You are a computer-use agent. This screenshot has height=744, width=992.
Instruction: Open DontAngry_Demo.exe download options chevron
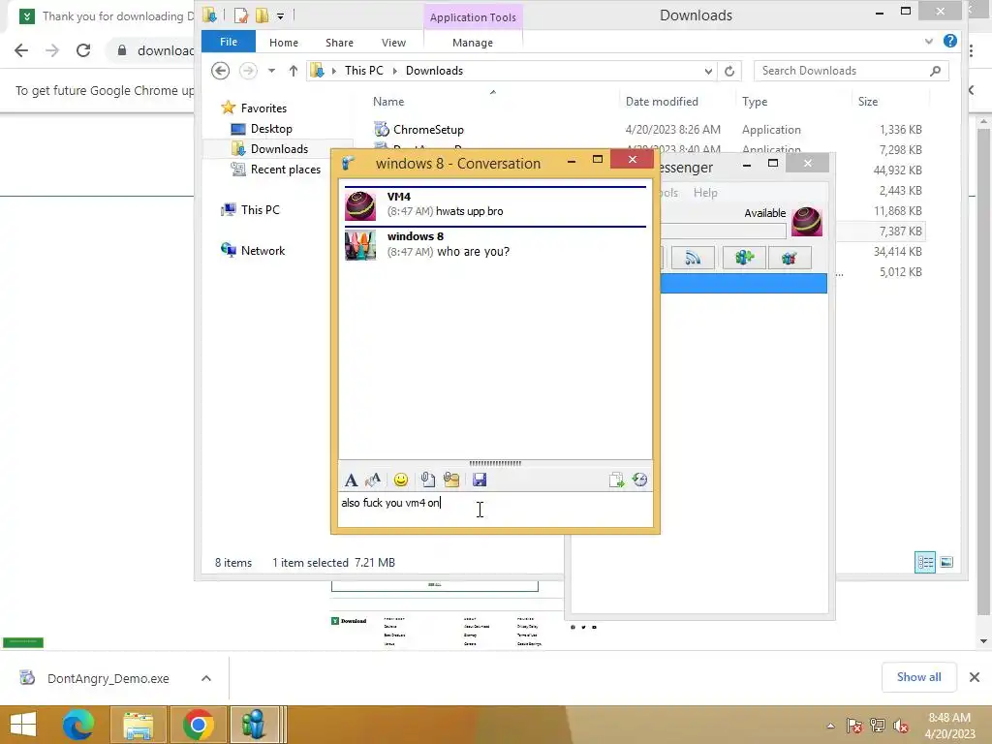[x=205, y=678]
